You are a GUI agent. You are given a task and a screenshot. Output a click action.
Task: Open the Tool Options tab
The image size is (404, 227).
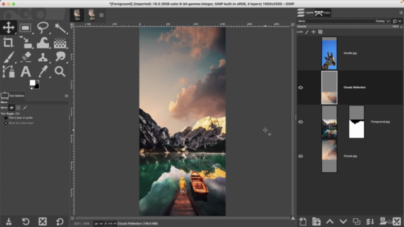pyautogui.click(x=13, y=96)
